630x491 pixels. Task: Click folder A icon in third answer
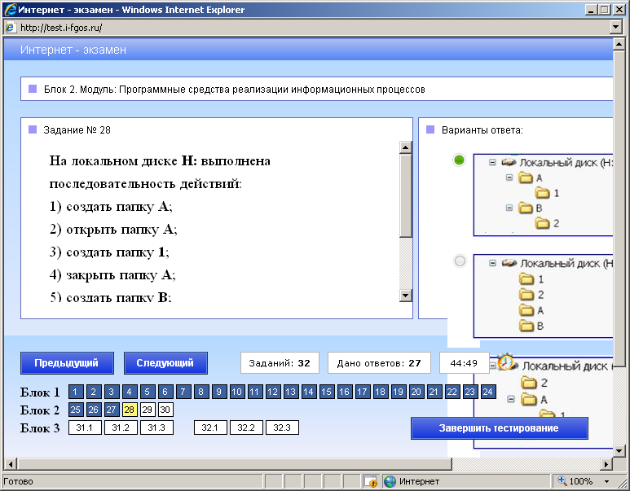(x=529, y=399)
